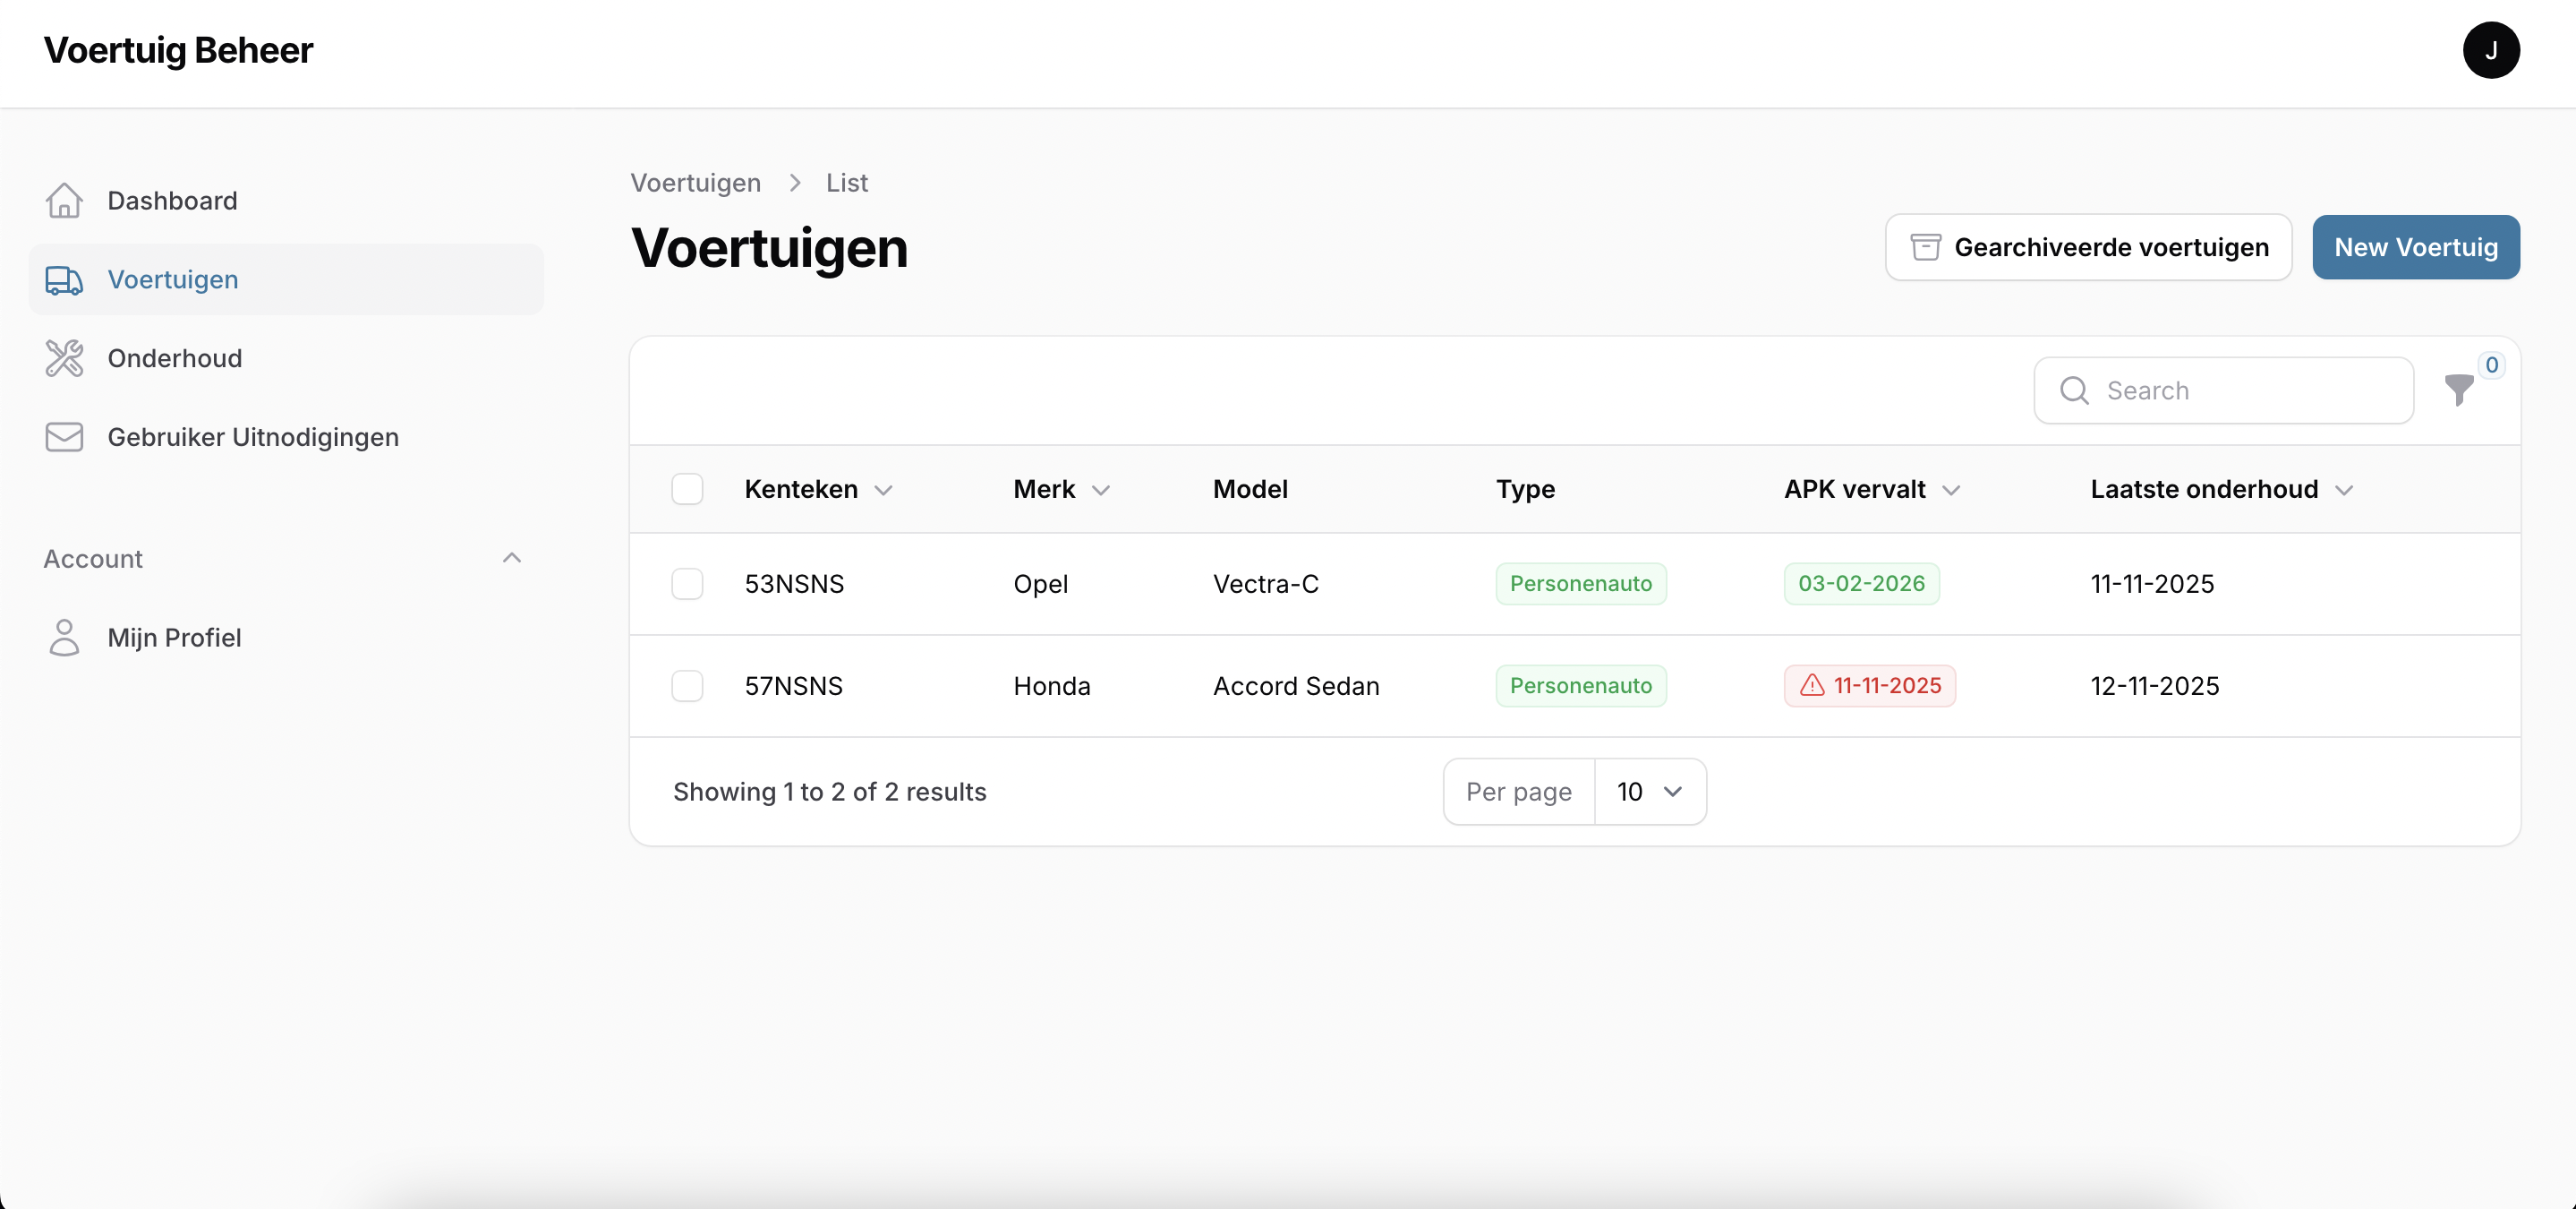Open Gearchiveerde voertuigen

(2088, 246)
